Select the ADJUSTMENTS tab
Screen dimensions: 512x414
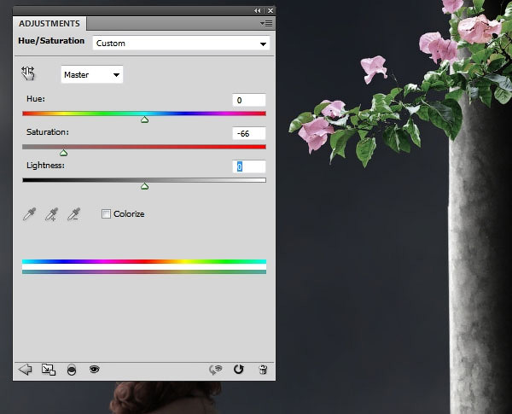point(49,24)
